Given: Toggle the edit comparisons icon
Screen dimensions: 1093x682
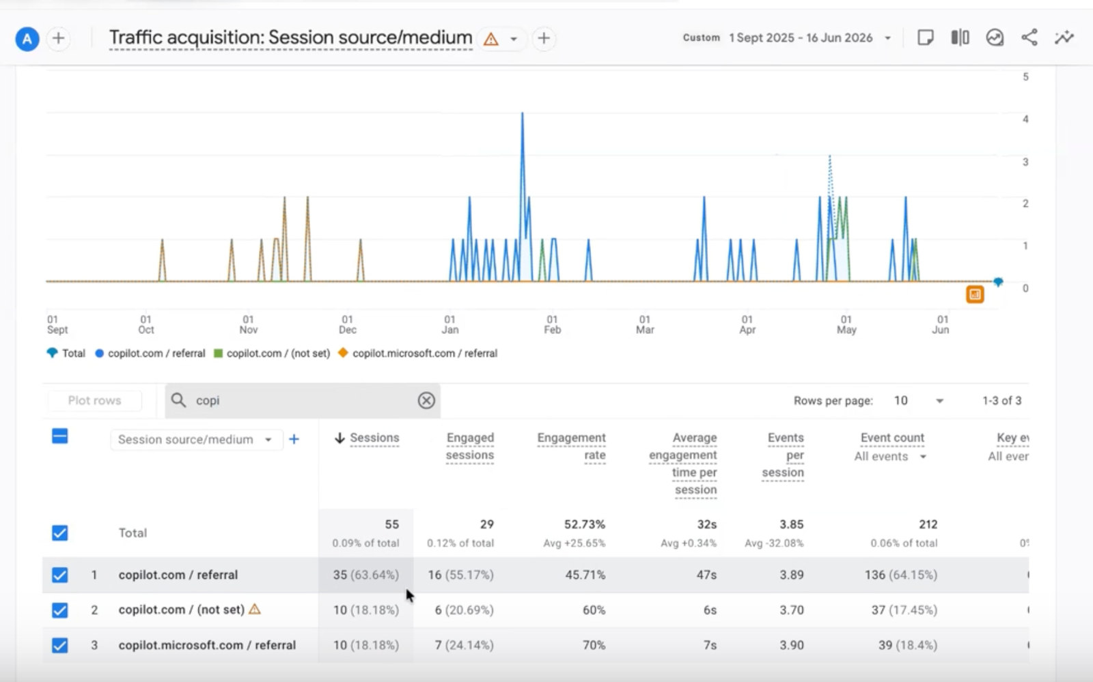Looking at the screenshot, I should point(960,38).
